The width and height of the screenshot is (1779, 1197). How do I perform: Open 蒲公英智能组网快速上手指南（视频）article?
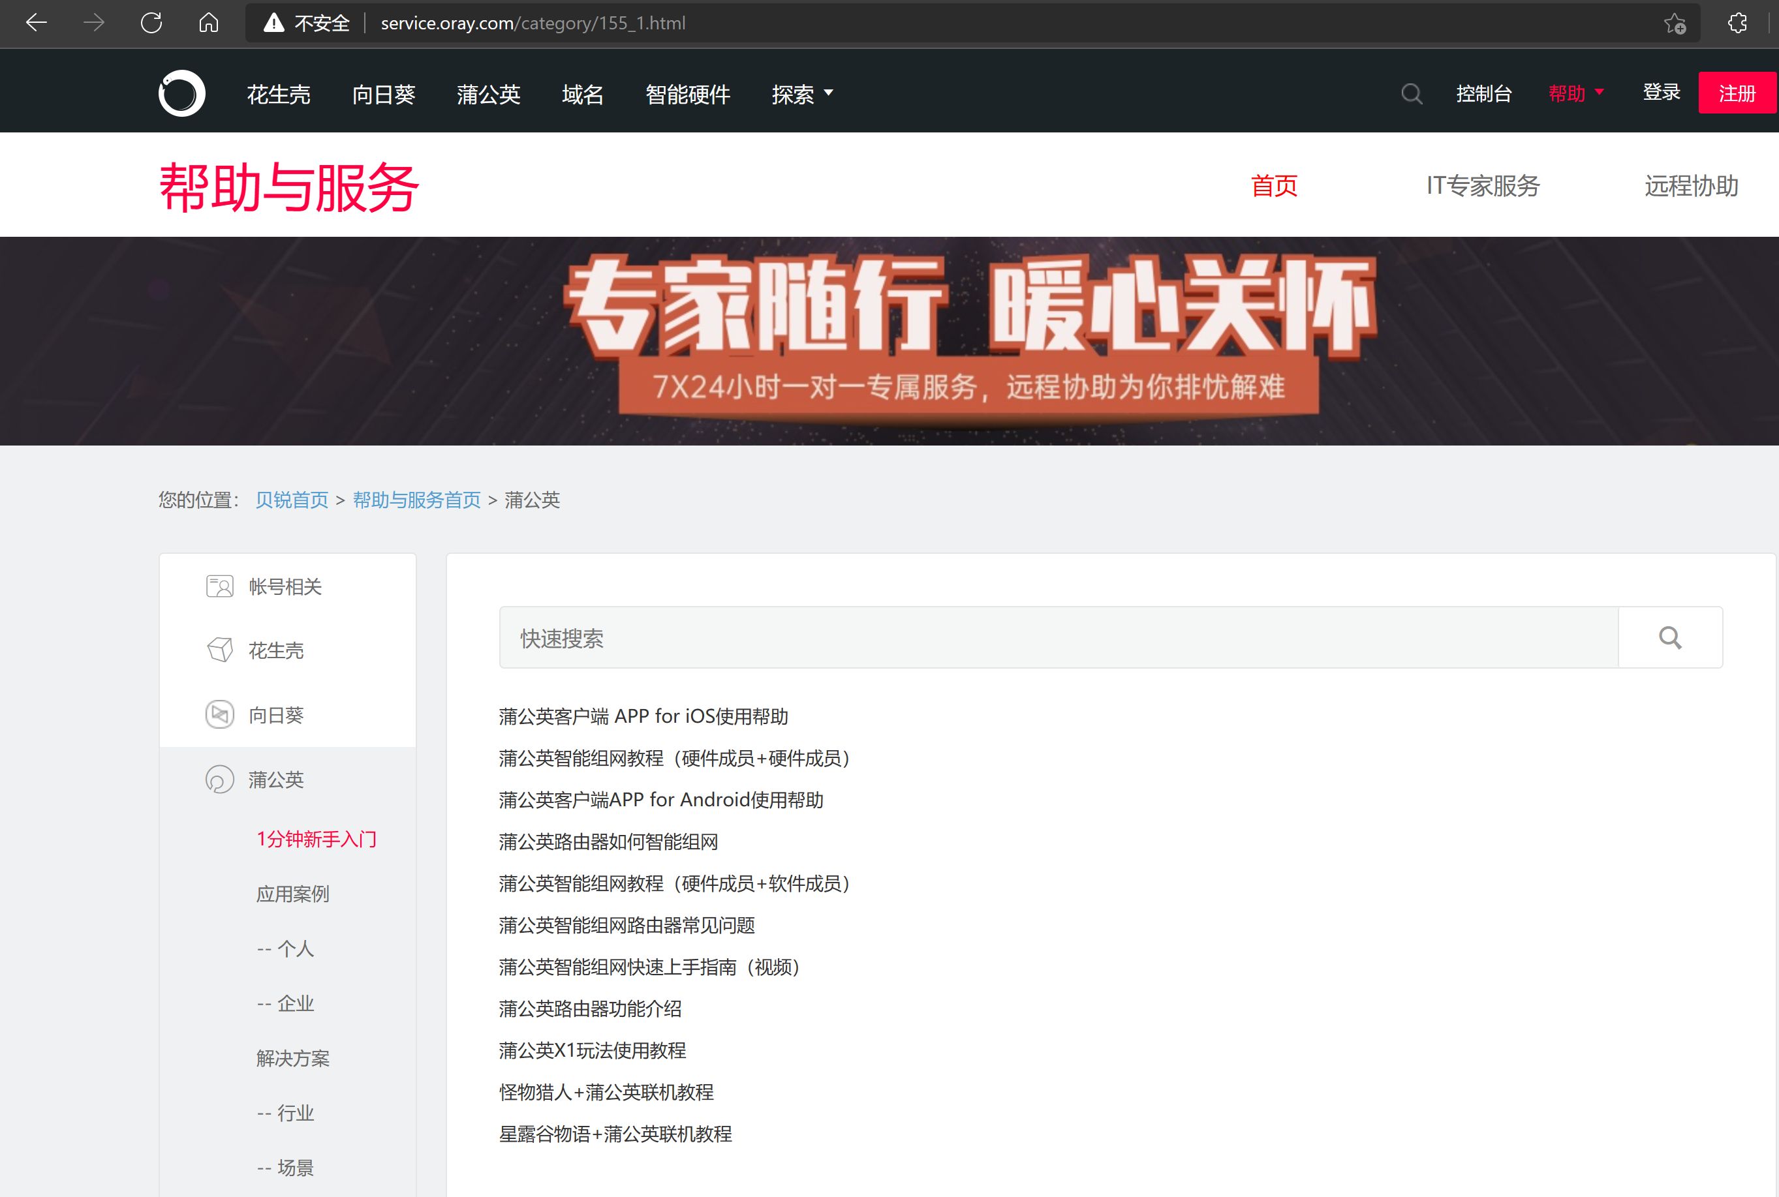click(650, 967)
